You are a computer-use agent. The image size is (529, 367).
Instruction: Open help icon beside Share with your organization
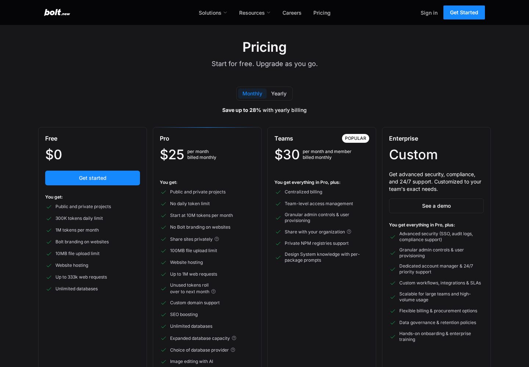point(349,232)
